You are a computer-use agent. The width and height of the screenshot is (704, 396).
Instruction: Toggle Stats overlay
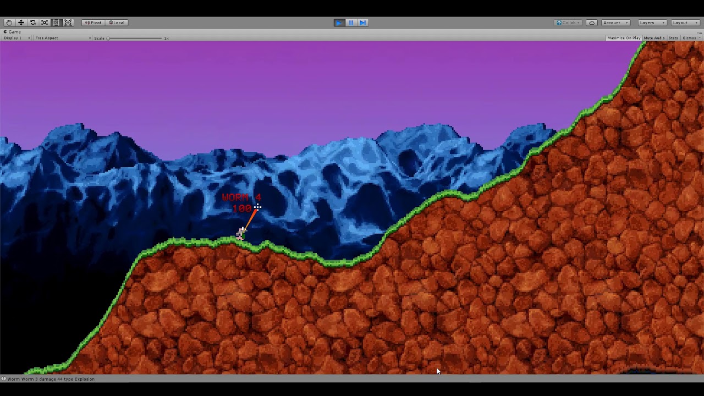click(x=673, y=38)
